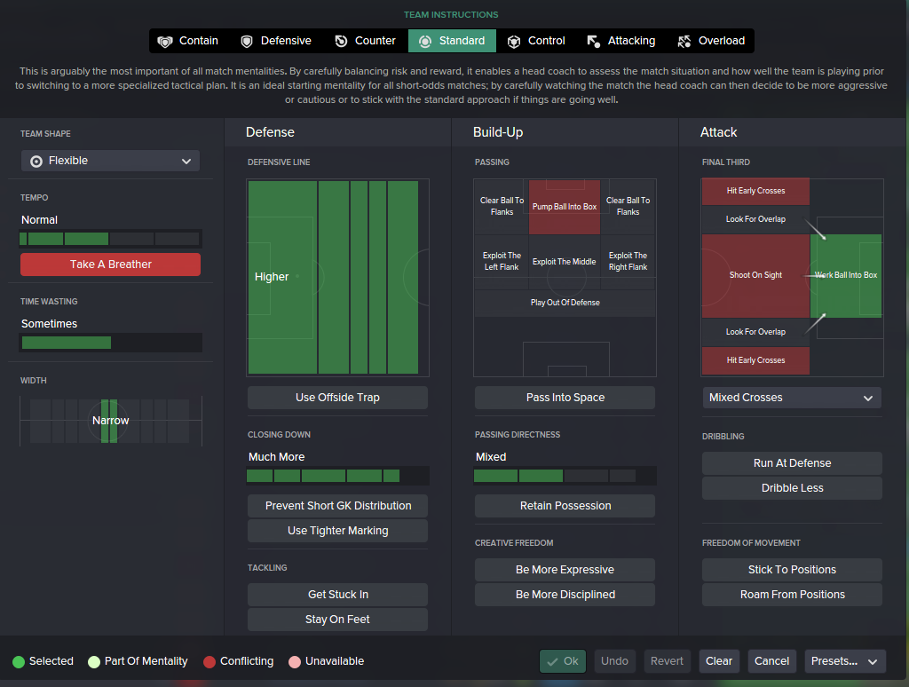Click the Standard mentality circle icon

[425, 41]
